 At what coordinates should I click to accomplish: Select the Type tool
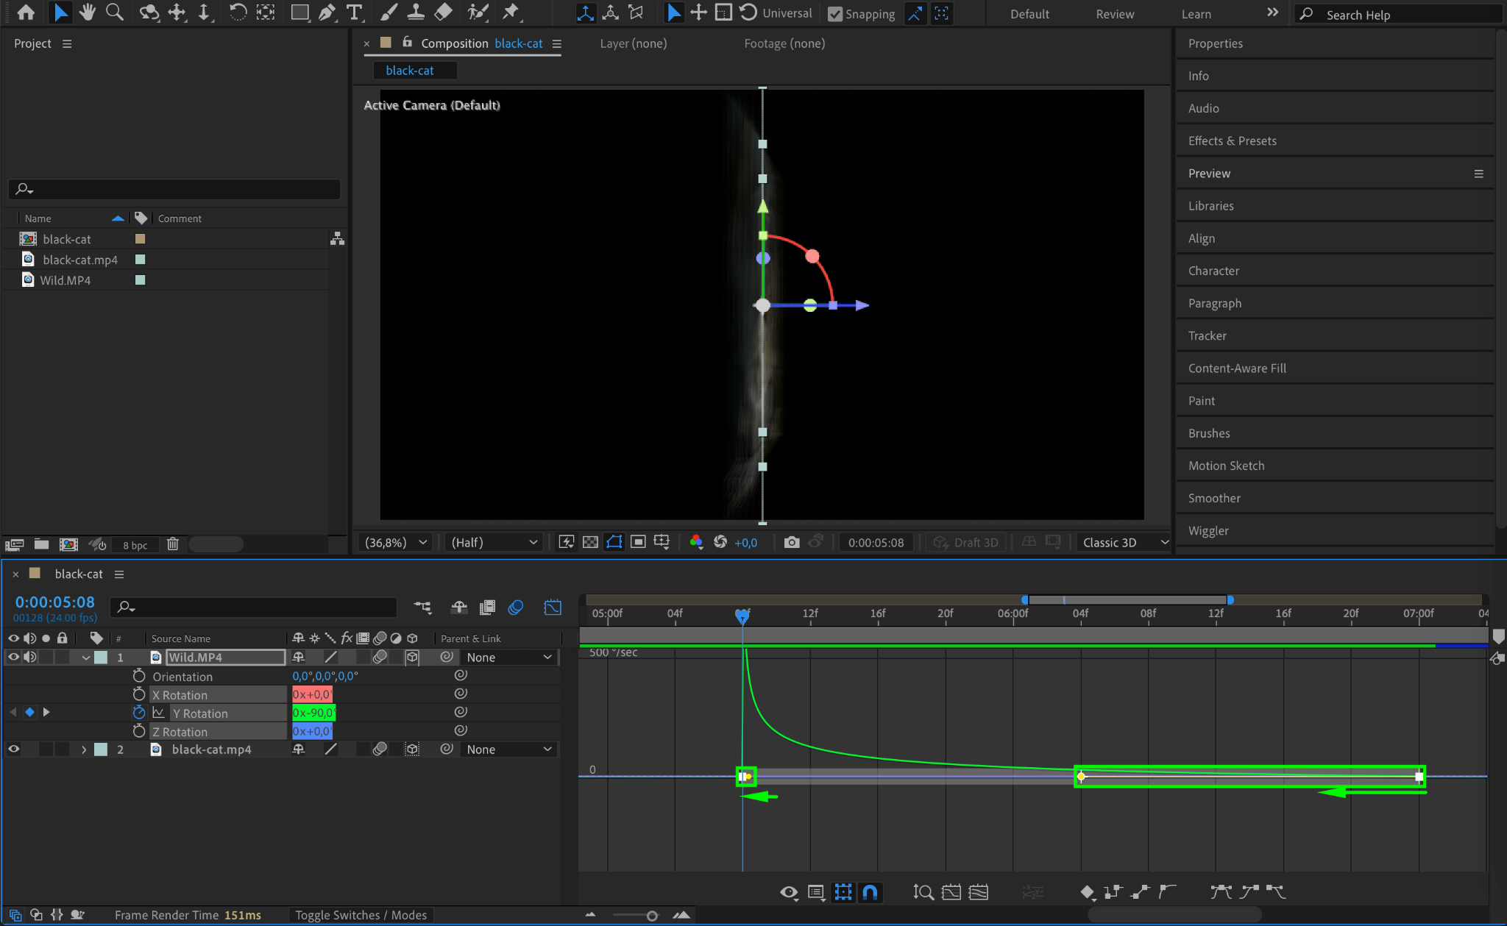354,13
